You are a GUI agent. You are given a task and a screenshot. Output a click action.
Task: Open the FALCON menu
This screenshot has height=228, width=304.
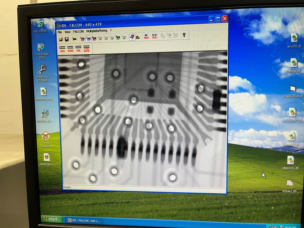[x=78, y=32]
